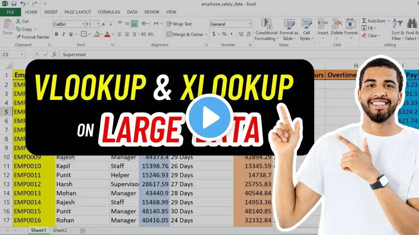Switch to the FORMULAS tab
Screen dimensions: 419x235
pyautogui.click(x=109, y=12)
